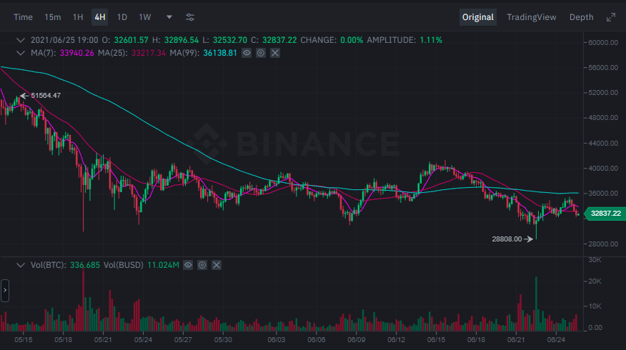This screenshot has height=350, width=626.
Task: Toggle MA indicator visibility eye icon
Action: coord(247,53)
